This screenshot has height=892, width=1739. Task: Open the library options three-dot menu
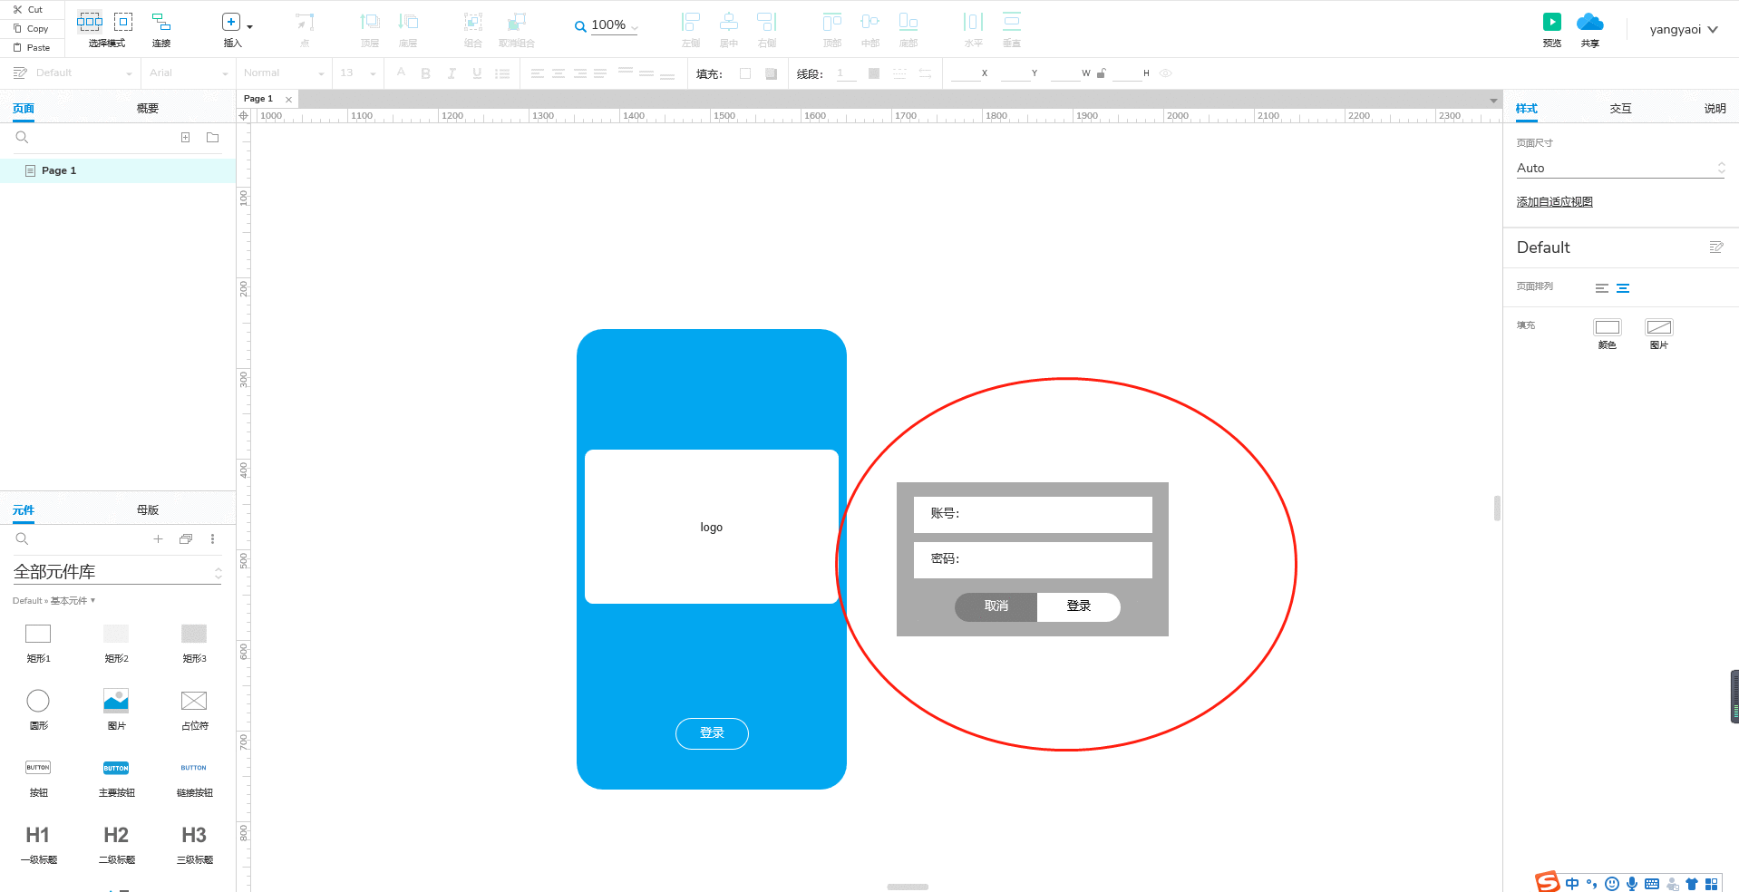[213, 538]
